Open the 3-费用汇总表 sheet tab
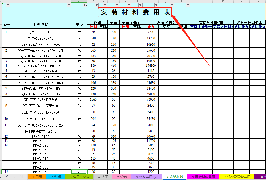Viewport: 266px width, 180px height. tap(78, 177)
